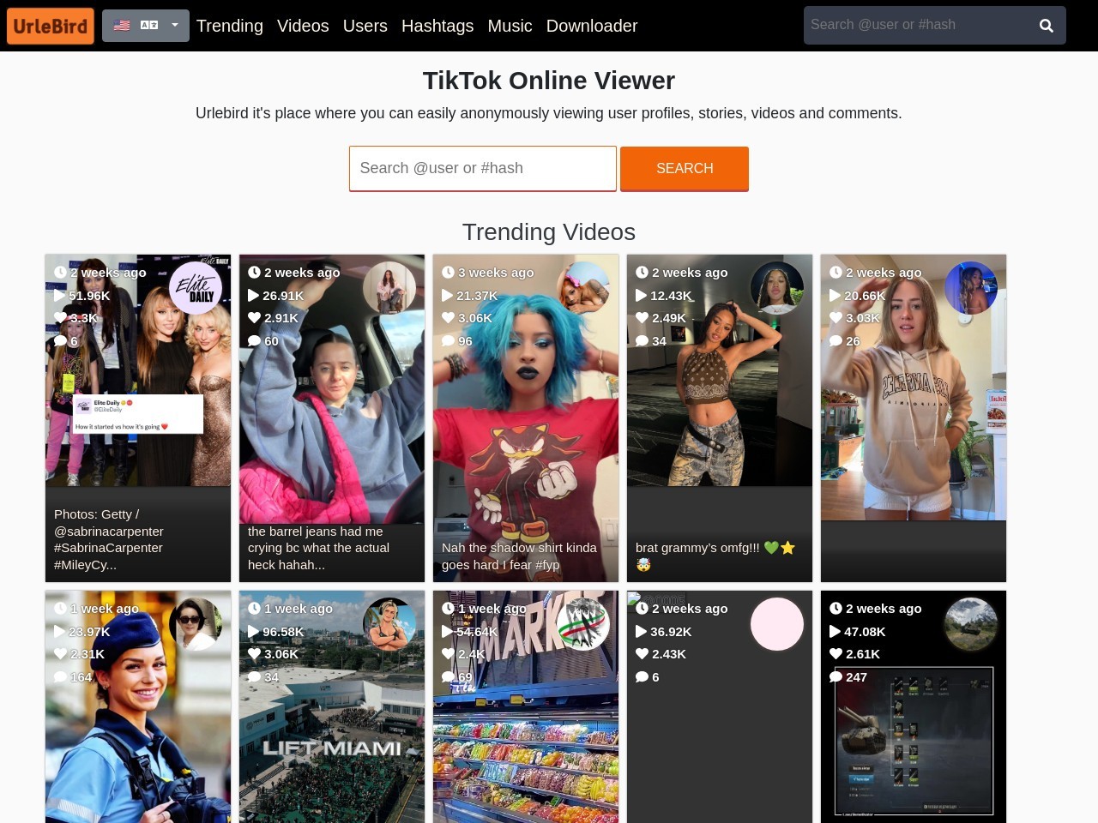
Task: Open avatar on the brat grammy's video
Action: [777, 288]
